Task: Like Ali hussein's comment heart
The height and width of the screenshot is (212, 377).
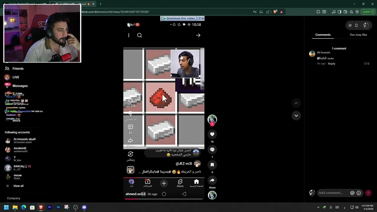Action: coord(365,64)
